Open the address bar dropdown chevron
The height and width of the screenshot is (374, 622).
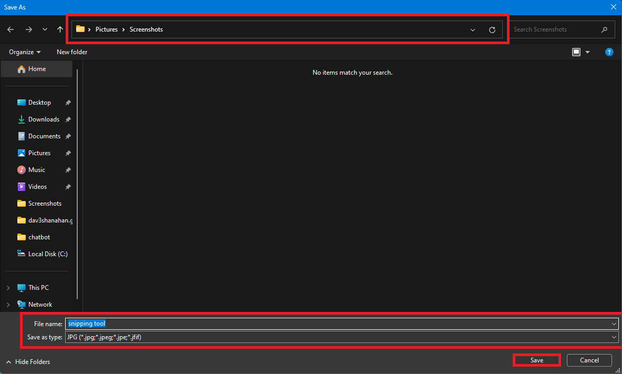472,29
